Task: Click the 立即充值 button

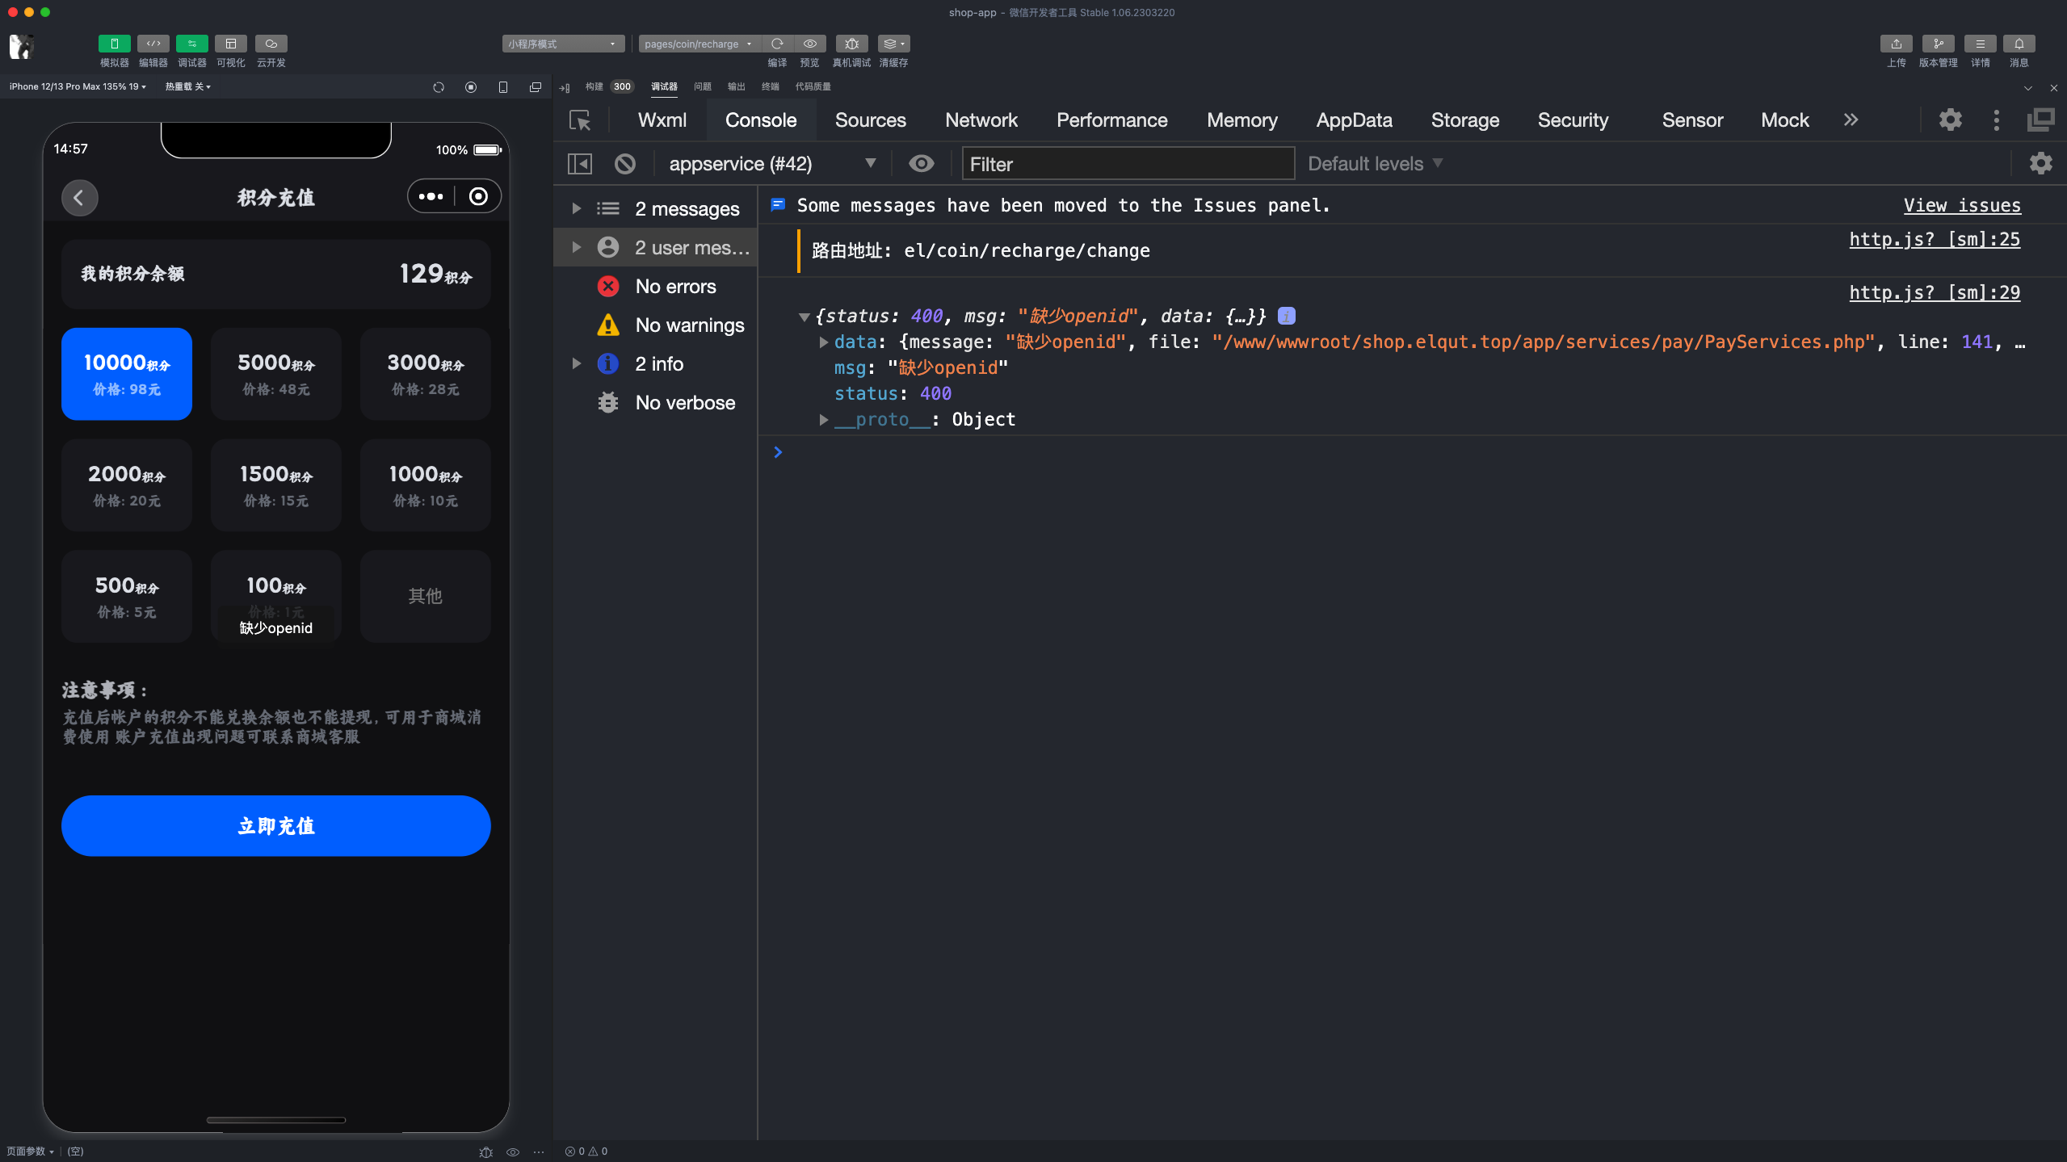Action: point(275,826)
